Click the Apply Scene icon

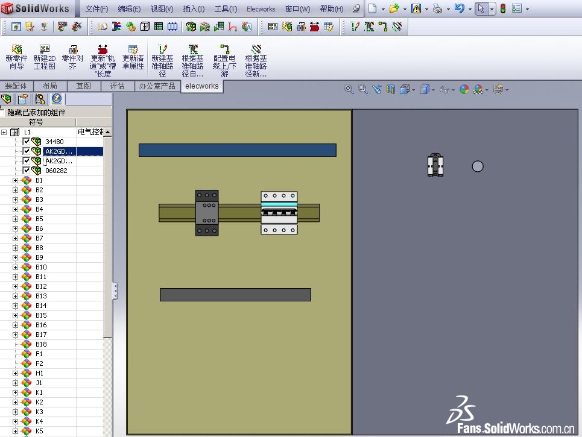coord(478,89)
